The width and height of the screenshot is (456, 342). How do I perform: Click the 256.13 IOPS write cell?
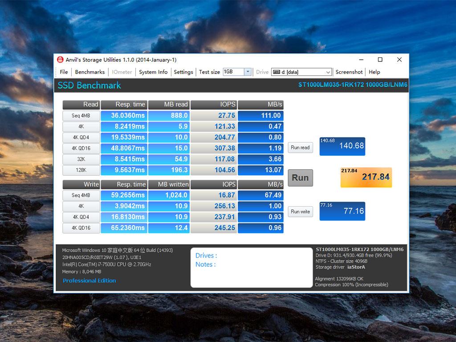click(214, 206)
